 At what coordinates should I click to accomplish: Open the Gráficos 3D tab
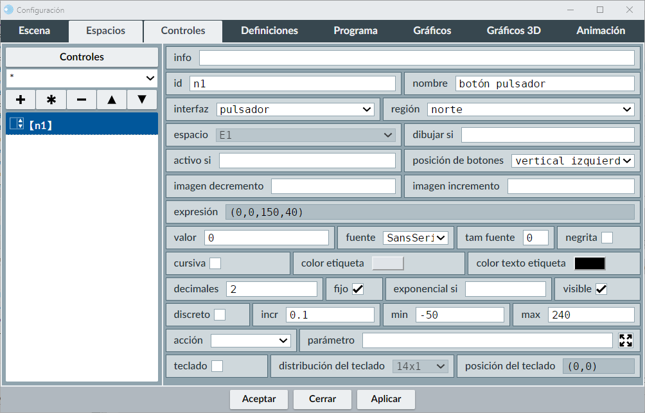(513, 31)
